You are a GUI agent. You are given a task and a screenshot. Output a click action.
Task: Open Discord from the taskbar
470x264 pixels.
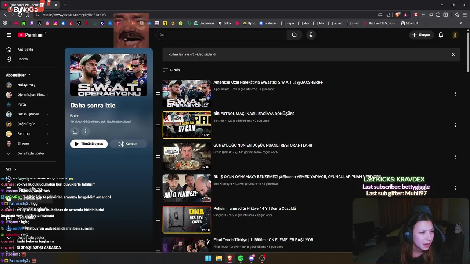pyautogui.click(x=252, y=258)
